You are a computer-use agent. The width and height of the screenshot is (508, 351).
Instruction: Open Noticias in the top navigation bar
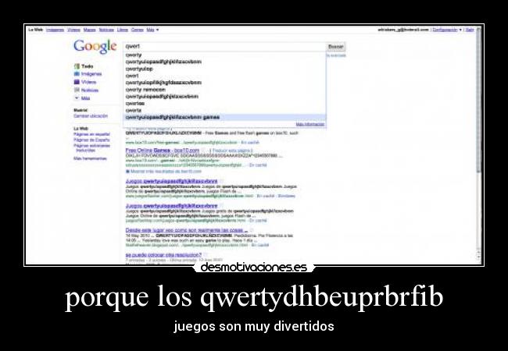[106, 30]
